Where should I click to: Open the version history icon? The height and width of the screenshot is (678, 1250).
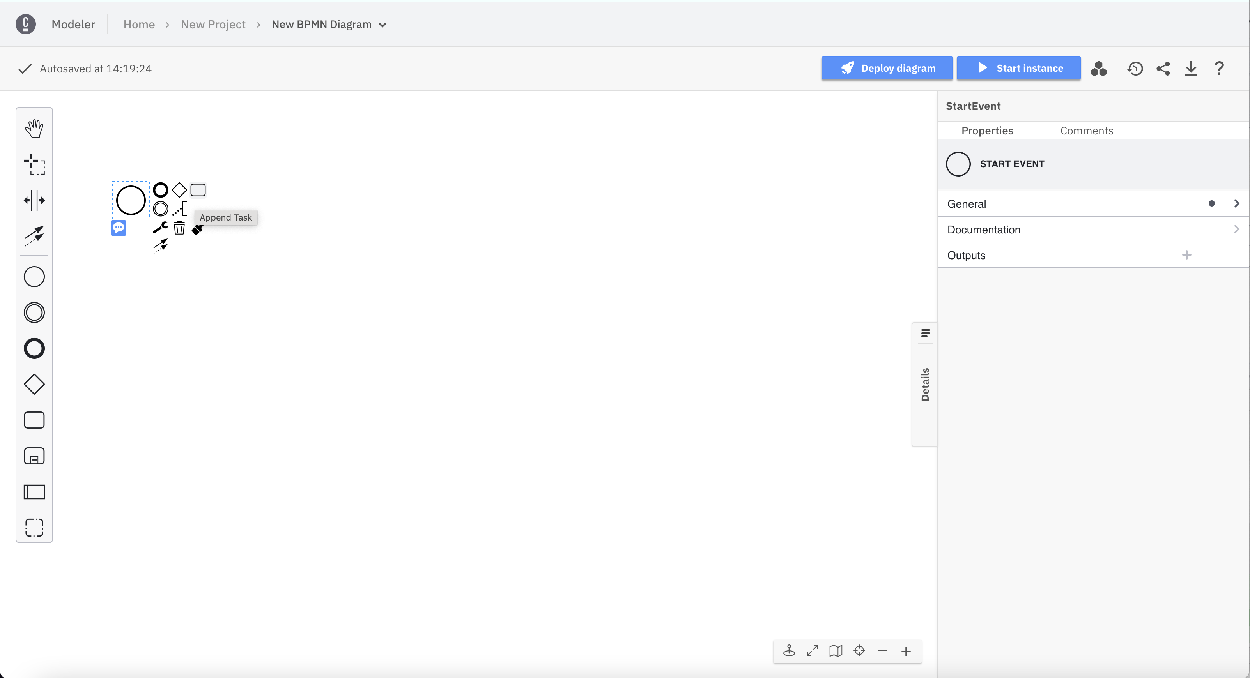(1135, 68)
